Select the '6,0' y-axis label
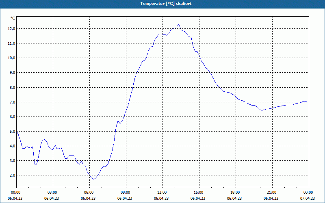 pyautogui.click(x=13, y=117)
